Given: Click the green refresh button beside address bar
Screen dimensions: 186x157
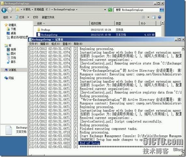Looking at the screenshot, I should click(110, 10).
